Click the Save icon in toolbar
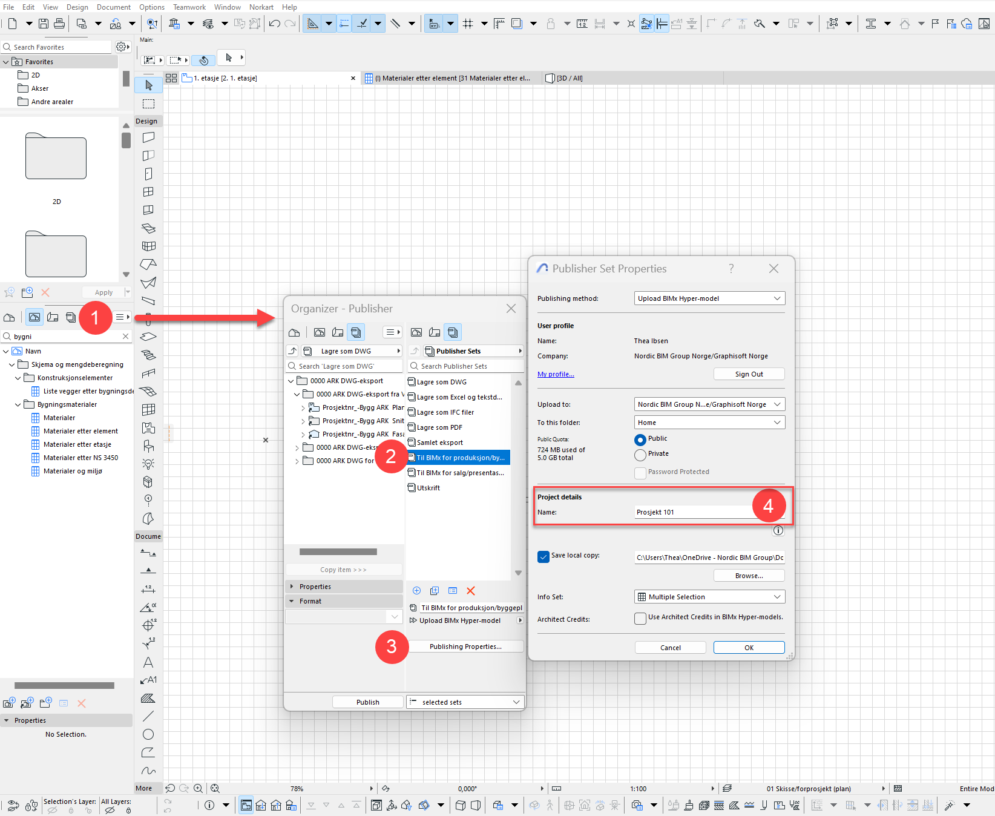Image resolution: width=995 pixels, height=816 pixels. (44, 24)
